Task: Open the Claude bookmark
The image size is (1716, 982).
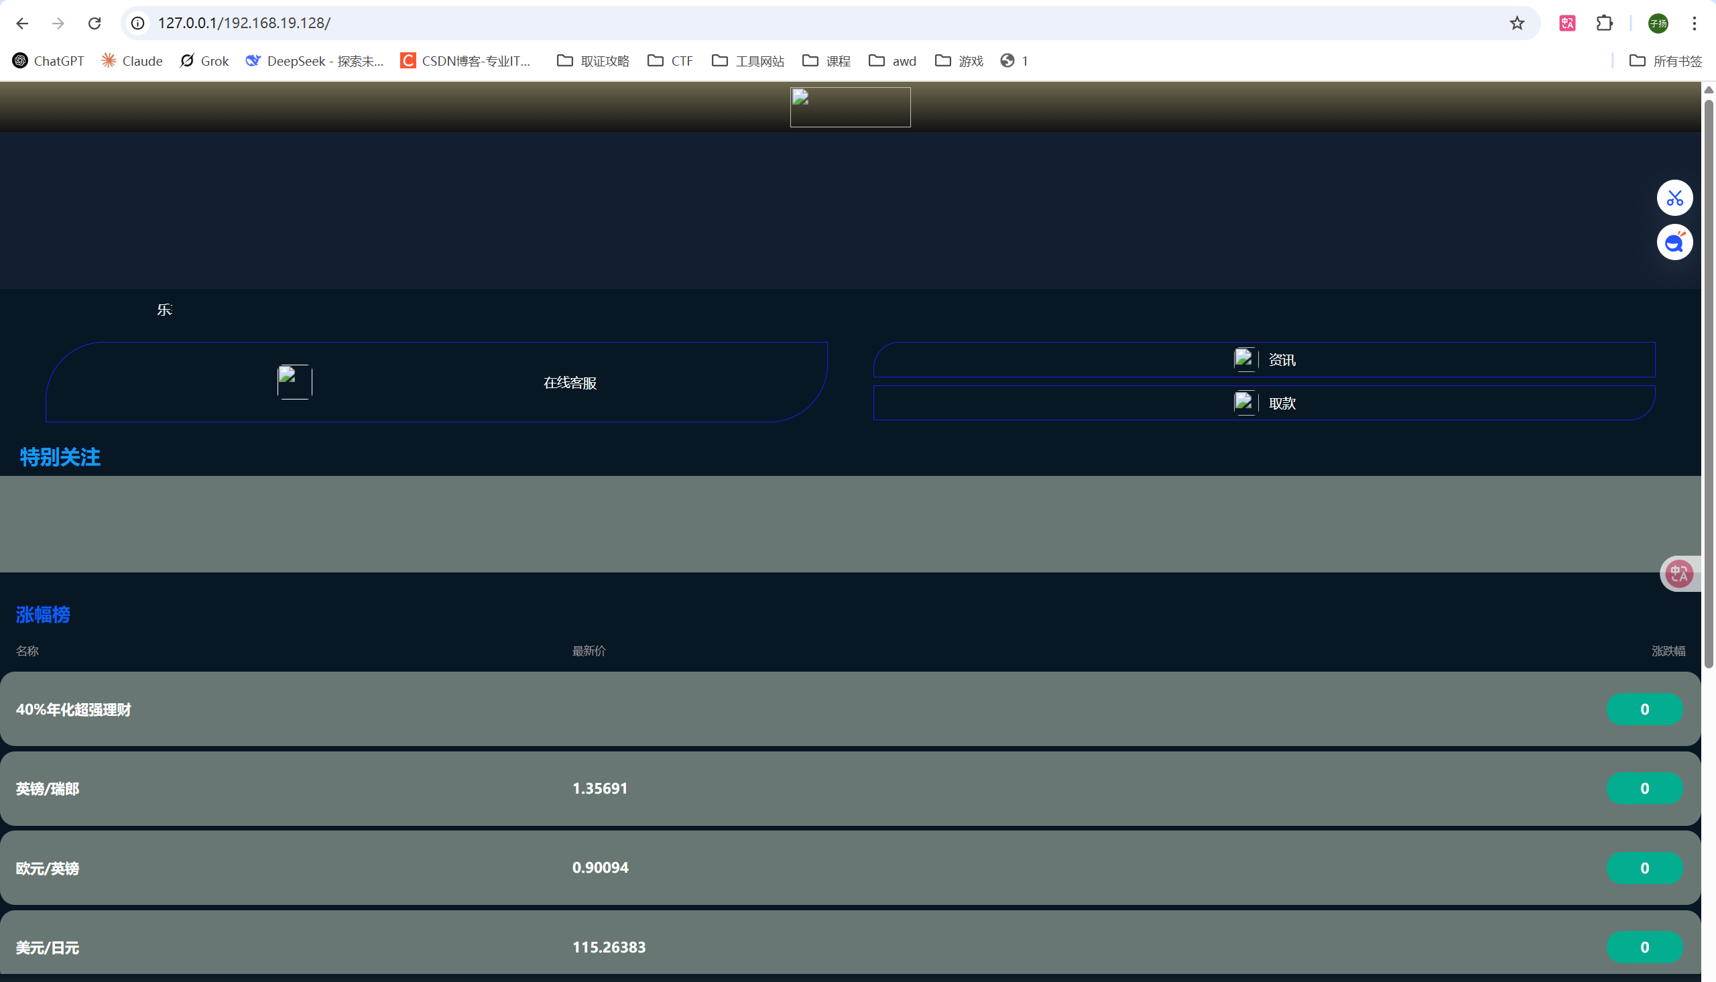Action: click(132, 62)
